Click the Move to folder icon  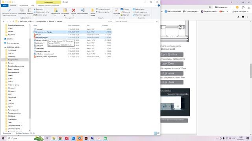(56, 11)
